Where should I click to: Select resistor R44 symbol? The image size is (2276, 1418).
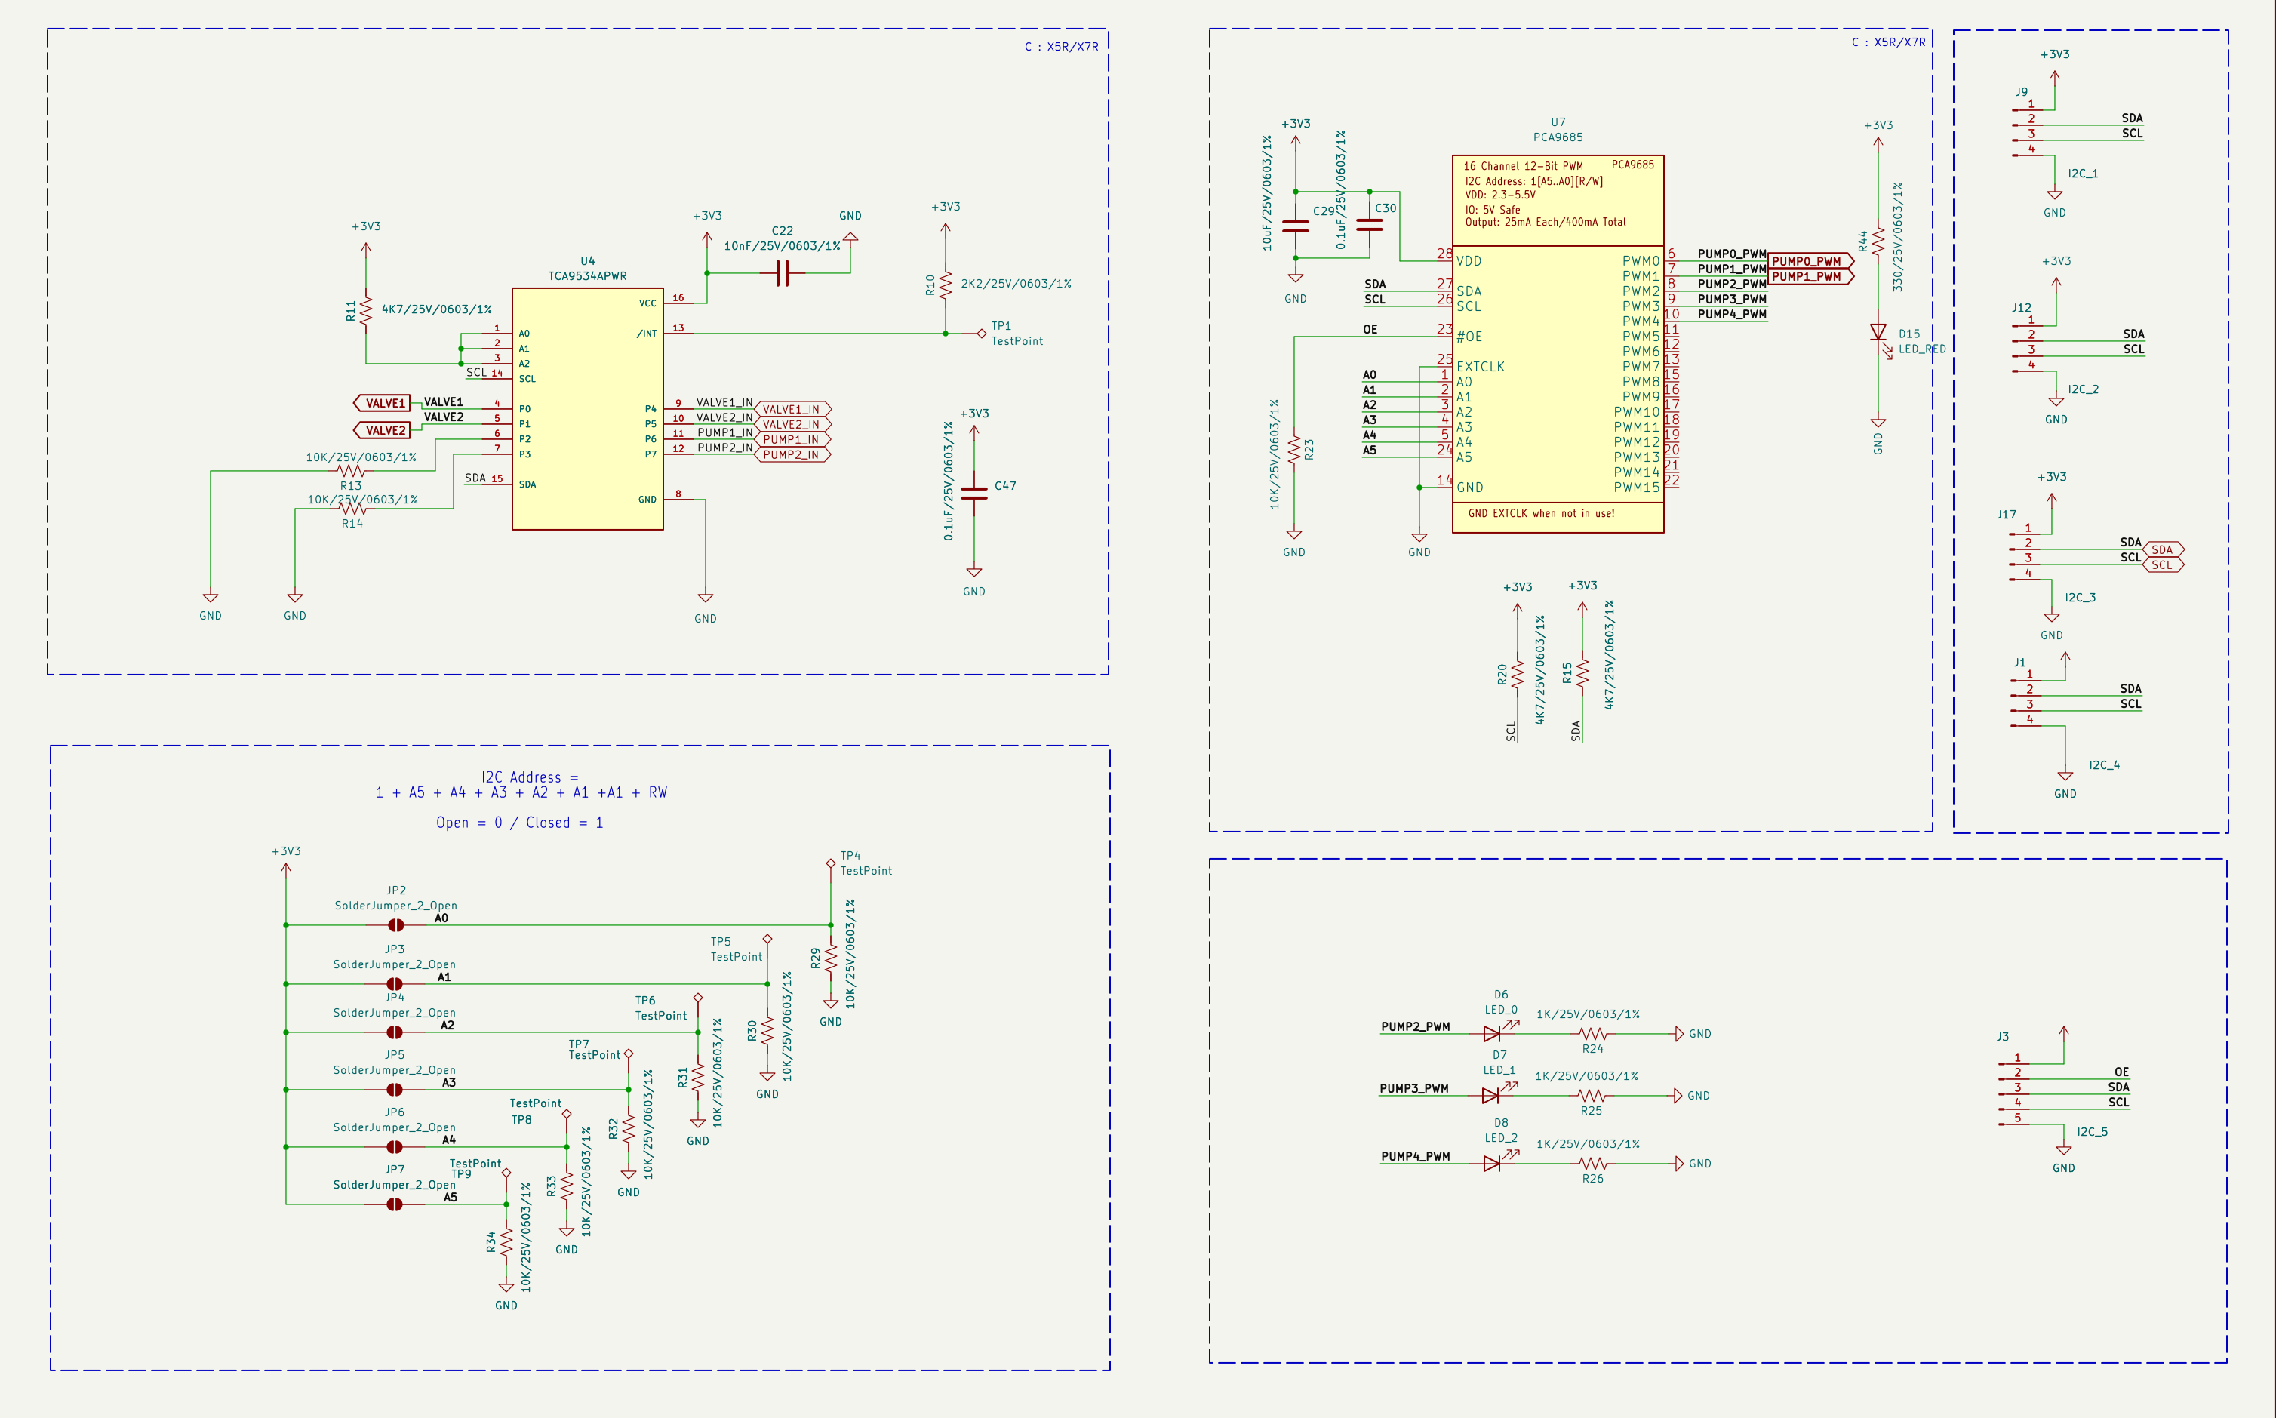click(x=1878, y=242)
